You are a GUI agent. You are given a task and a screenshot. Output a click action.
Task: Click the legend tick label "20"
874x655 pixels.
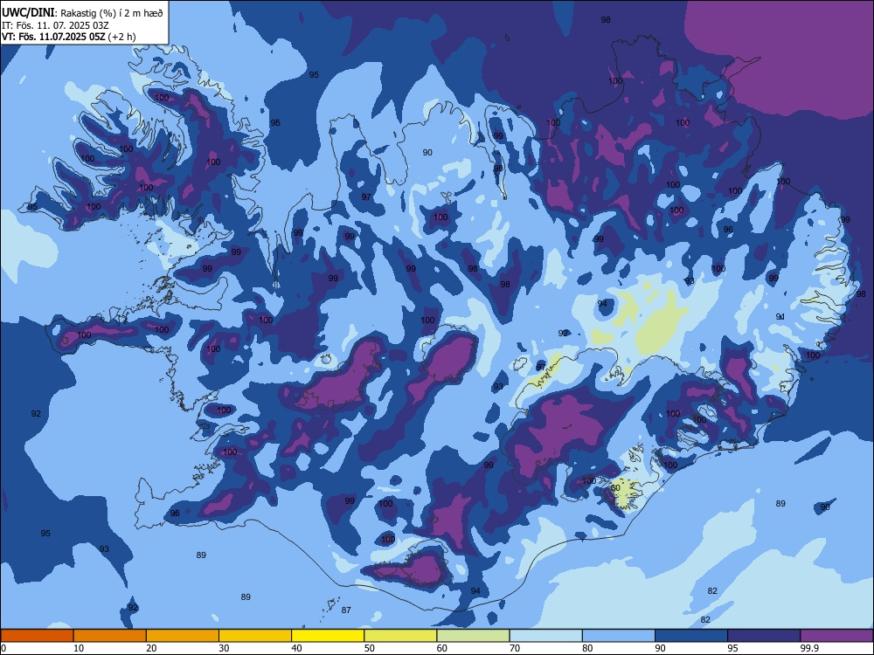click(x=151, y=648)
